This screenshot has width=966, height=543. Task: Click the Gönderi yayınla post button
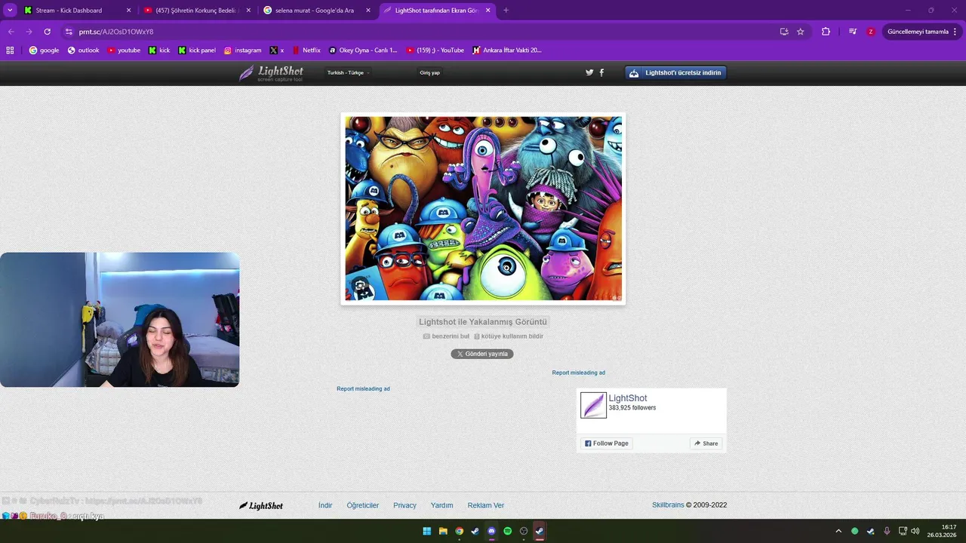point(482,354)
